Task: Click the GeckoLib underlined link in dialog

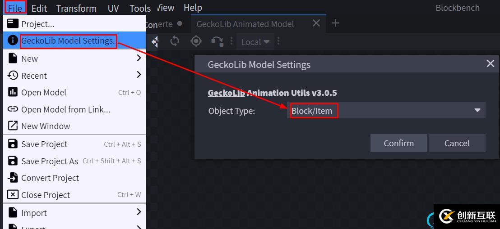Action: [226, 93]
